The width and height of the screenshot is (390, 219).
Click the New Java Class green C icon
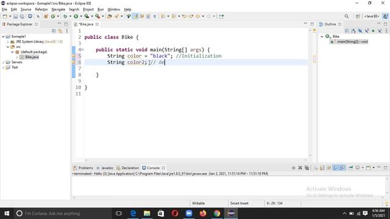[53, 16]
